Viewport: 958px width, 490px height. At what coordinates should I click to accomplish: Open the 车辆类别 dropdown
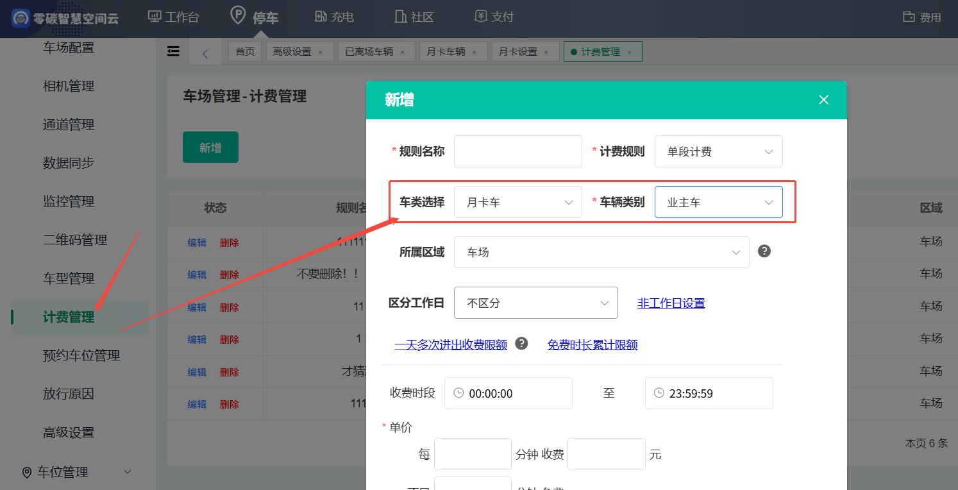point(719,202)
